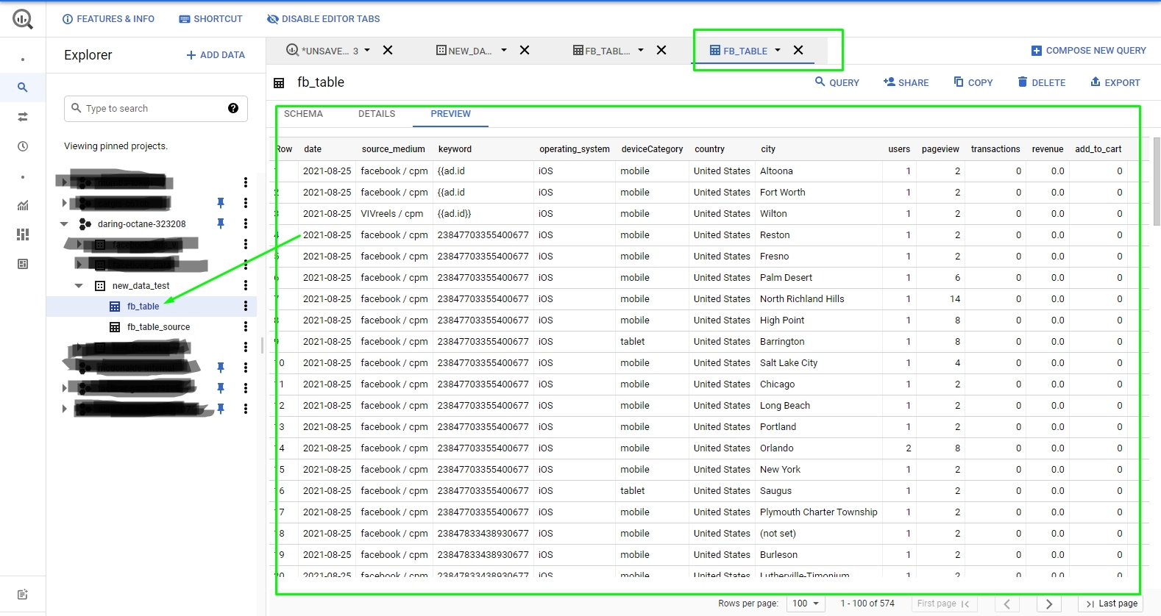Close the active FB_TABLE tab
This screenshot has width=1161, height=616.
798,50
